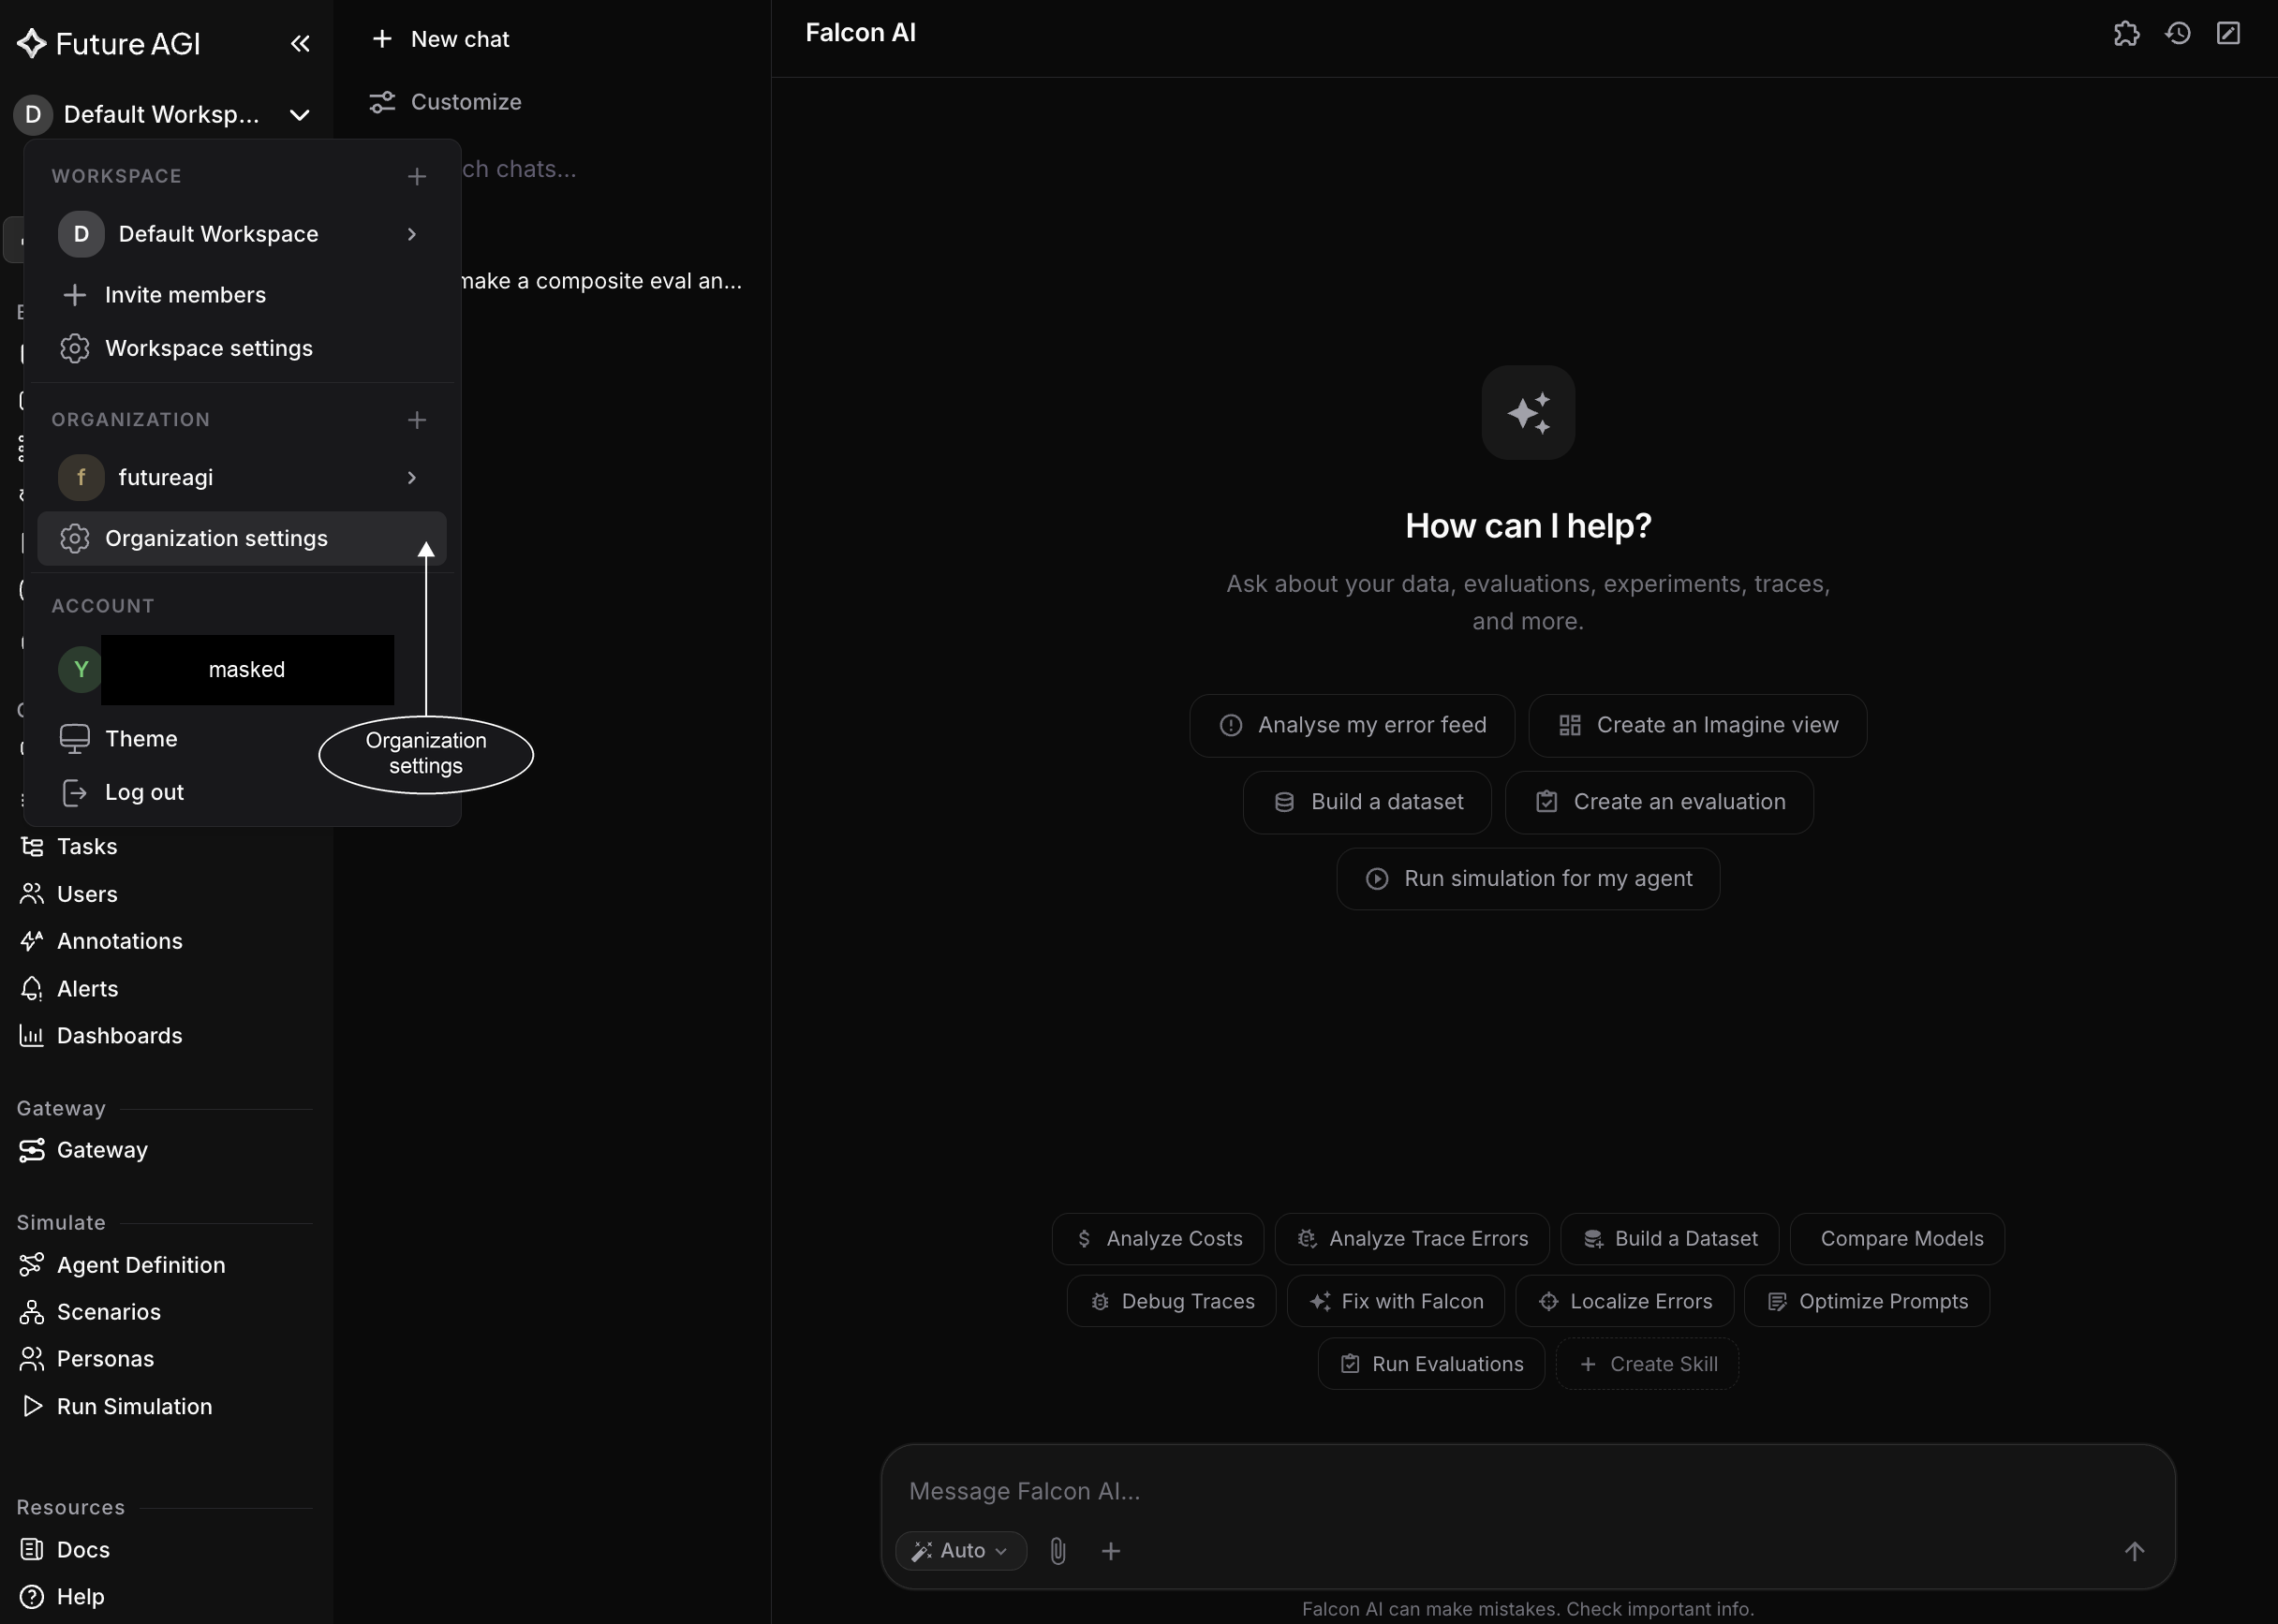Start a New chat

pyautogui.click(x=440, y=39)
